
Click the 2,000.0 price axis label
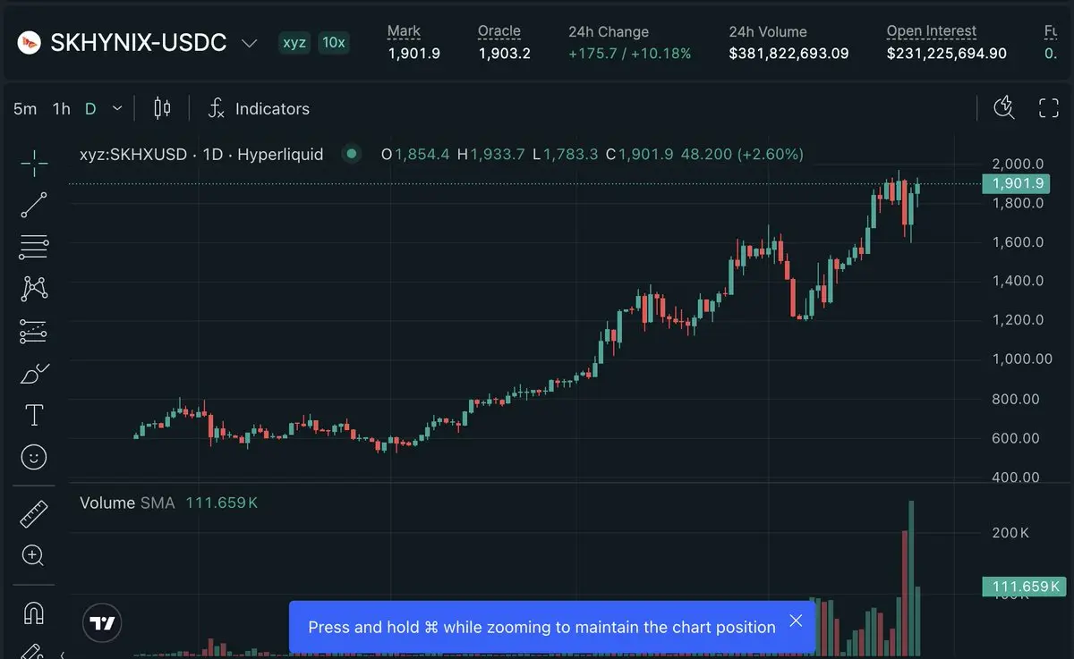coord(1018,164)
